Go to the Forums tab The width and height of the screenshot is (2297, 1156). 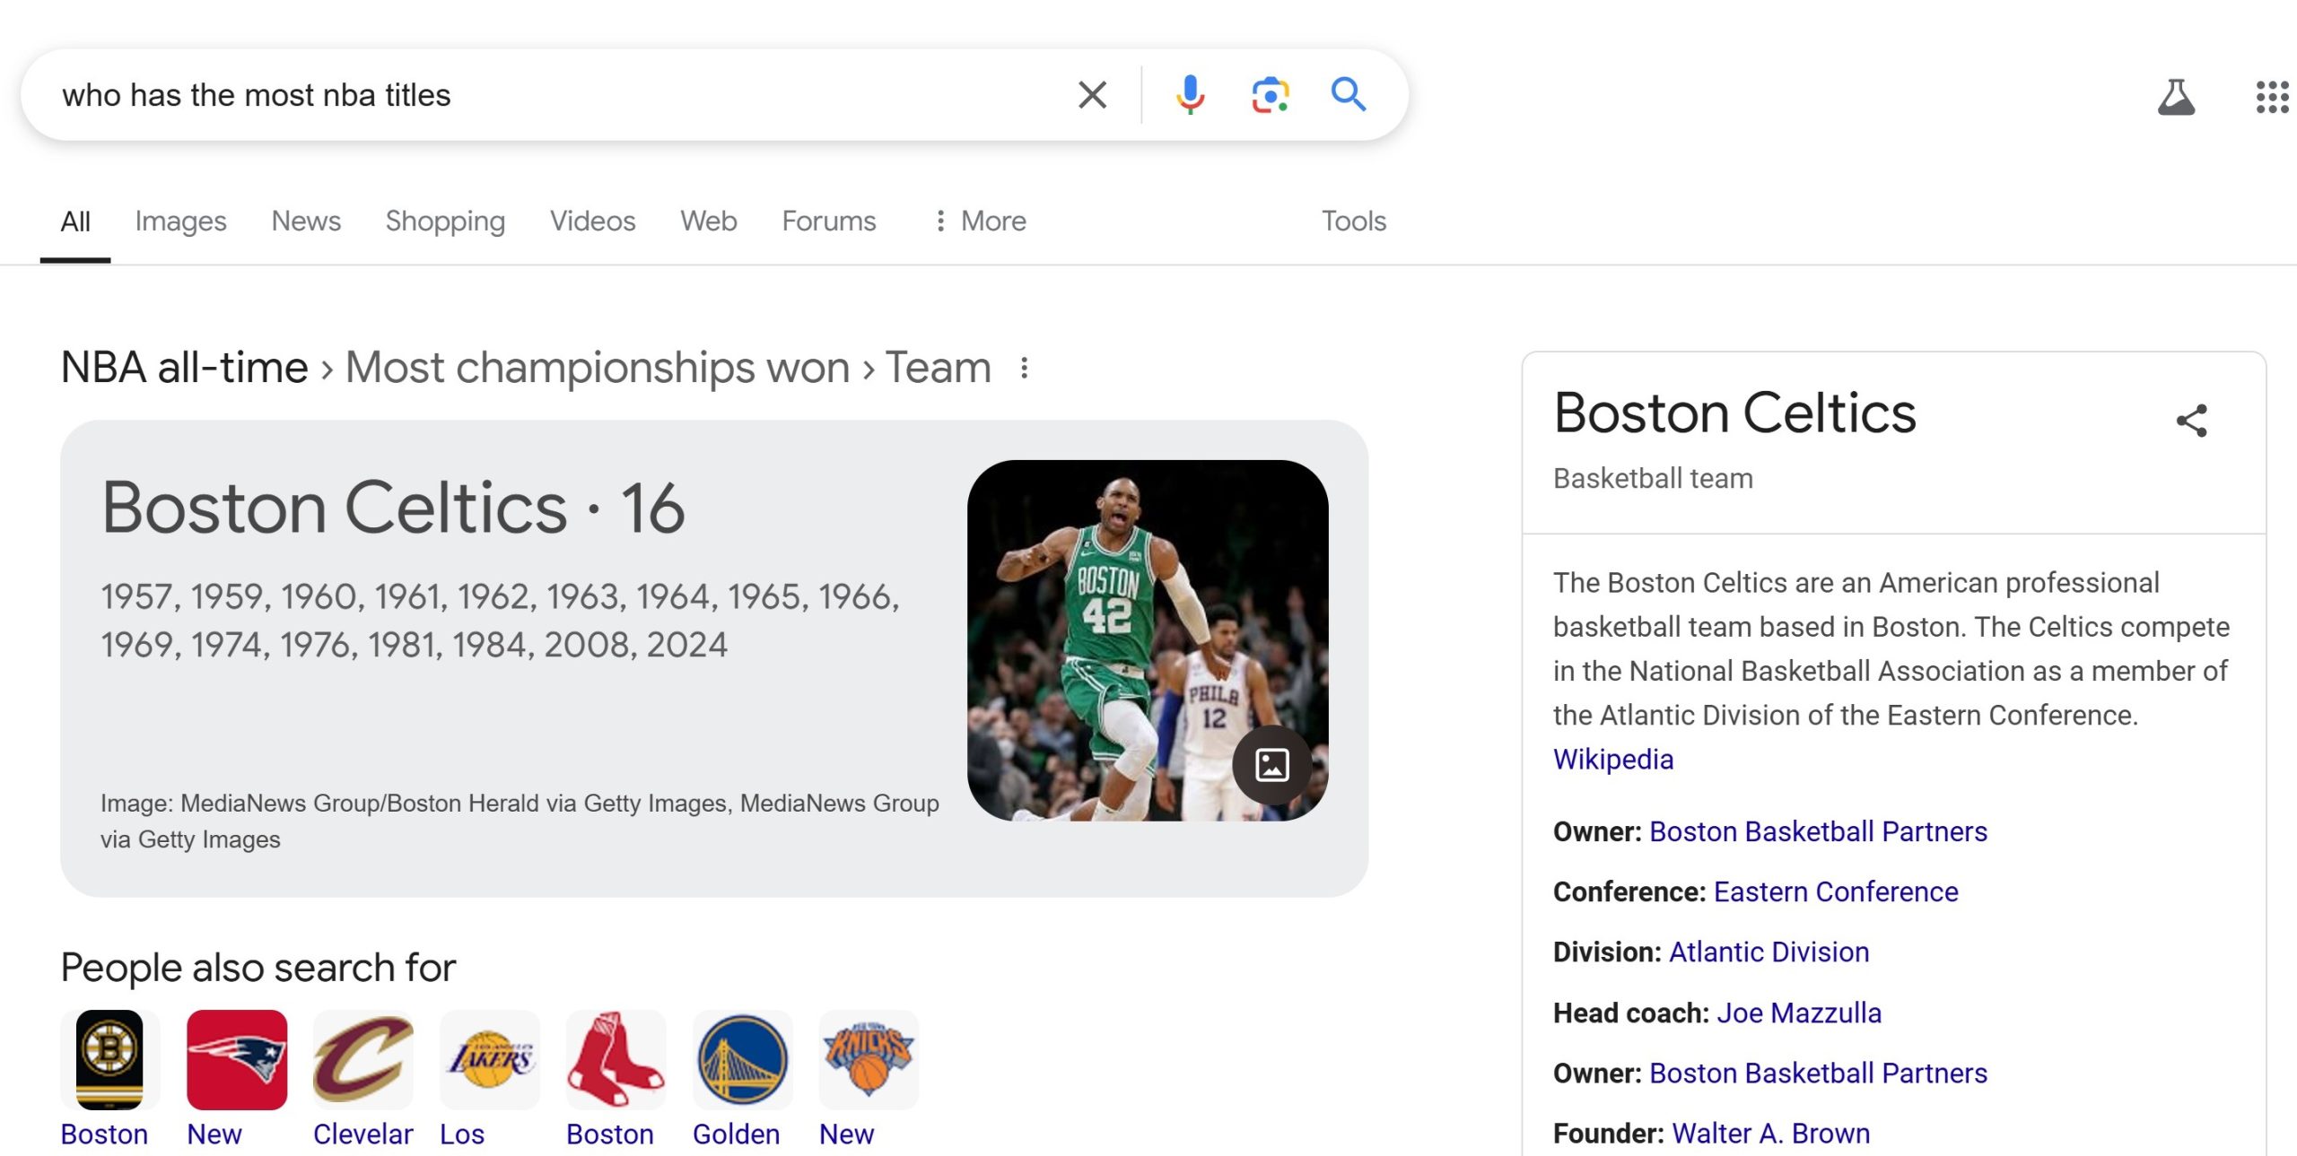click(828, 221)
